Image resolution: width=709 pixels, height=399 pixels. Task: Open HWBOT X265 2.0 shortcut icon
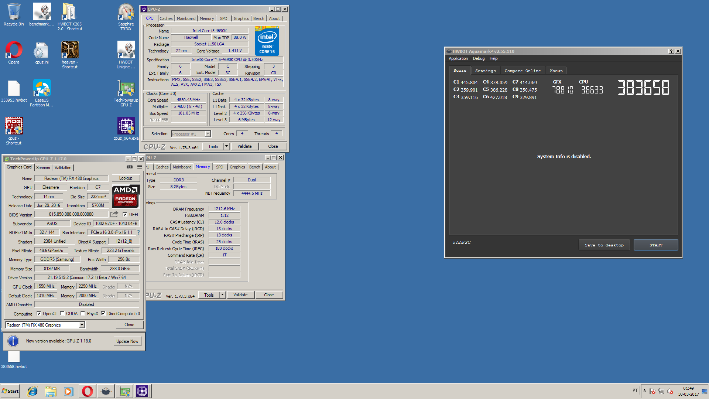[x=70, y=17]
